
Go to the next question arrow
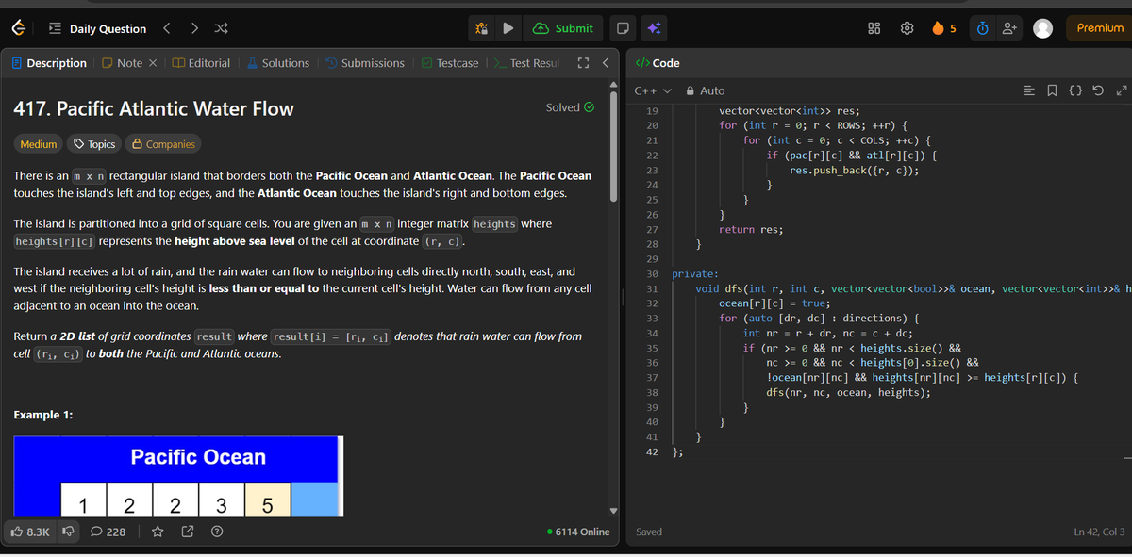pos(194,28)
